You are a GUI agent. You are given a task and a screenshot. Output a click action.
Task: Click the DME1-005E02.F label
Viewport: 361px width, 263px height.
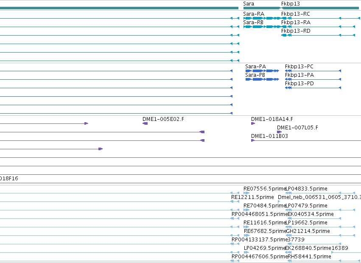coord(163,119)
